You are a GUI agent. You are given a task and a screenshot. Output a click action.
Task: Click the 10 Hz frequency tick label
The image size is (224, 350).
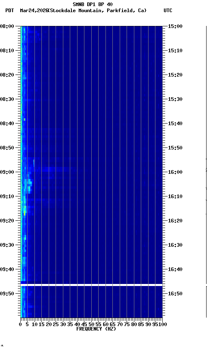pos(34,325)
